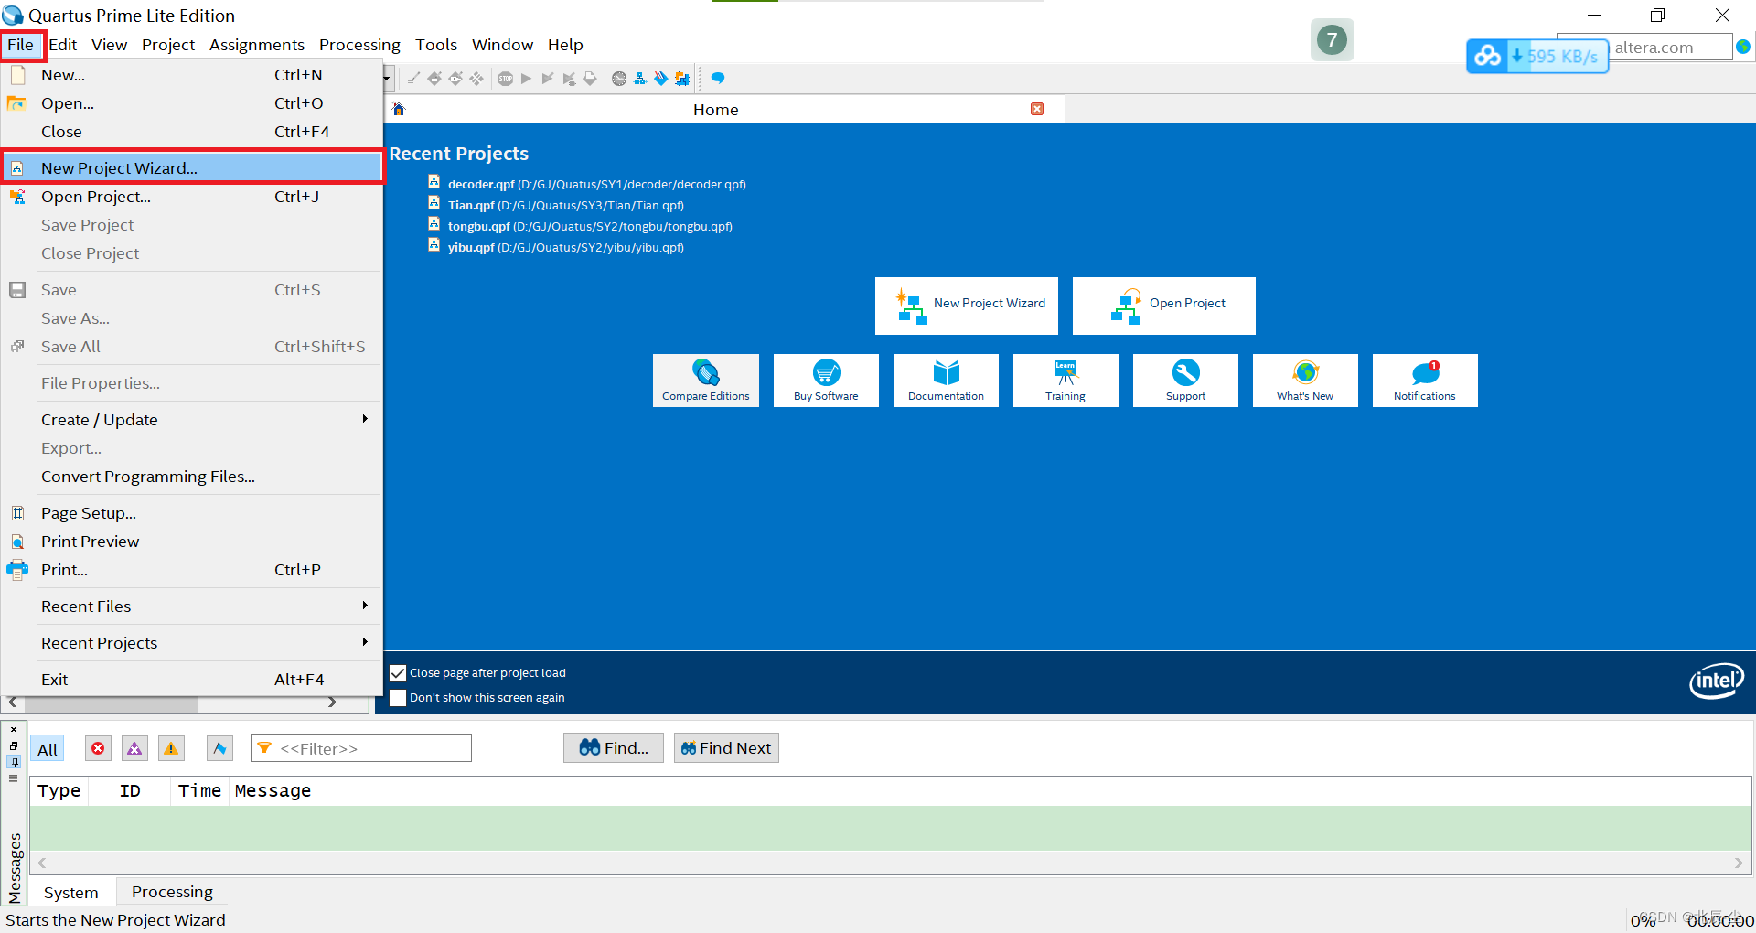Select Page Setup menu entry

point(191,513)
